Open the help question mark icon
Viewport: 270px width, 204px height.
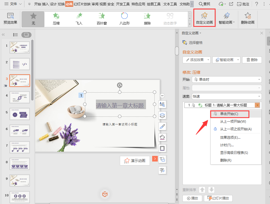tap(256, 4)
